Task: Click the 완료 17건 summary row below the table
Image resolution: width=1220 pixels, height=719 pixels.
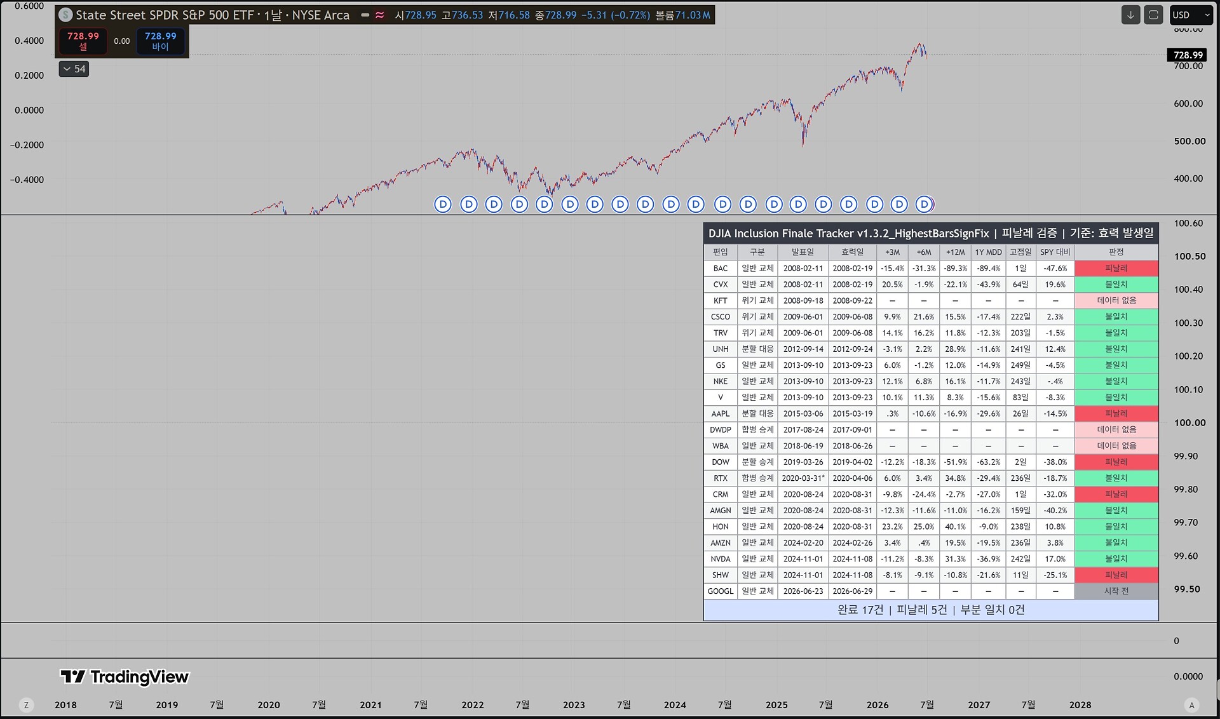Action: pos(931,610)
